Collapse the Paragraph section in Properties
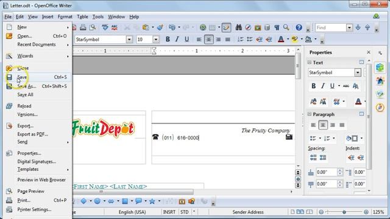The width and height of the screenshot is (390, 219). coord(310,114)
